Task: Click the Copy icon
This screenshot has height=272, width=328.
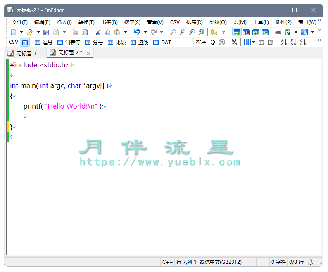Action: pos(107,33)
